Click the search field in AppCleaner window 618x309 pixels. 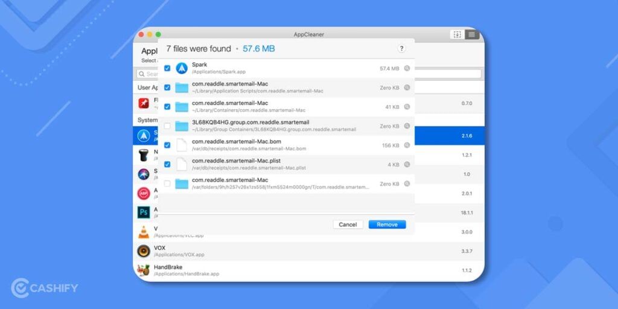308,74
